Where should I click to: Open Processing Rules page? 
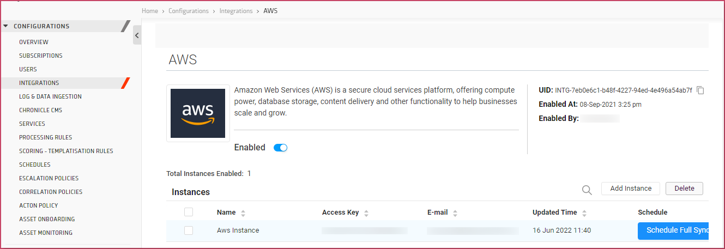tap(46, 137)
